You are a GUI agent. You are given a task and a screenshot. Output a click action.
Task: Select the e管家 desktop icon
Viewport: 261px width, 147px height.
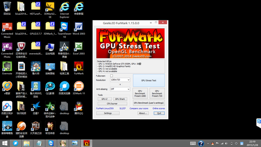point(7,88)
